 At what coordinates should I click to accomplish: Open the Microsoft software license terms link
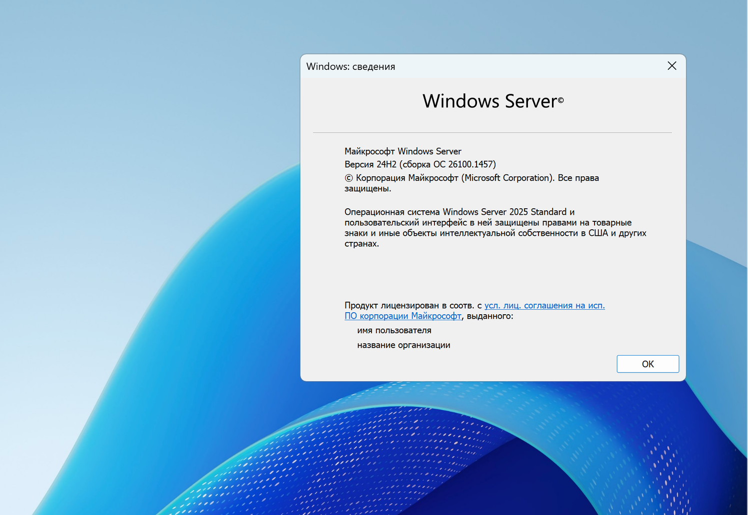tap(544, 305)
